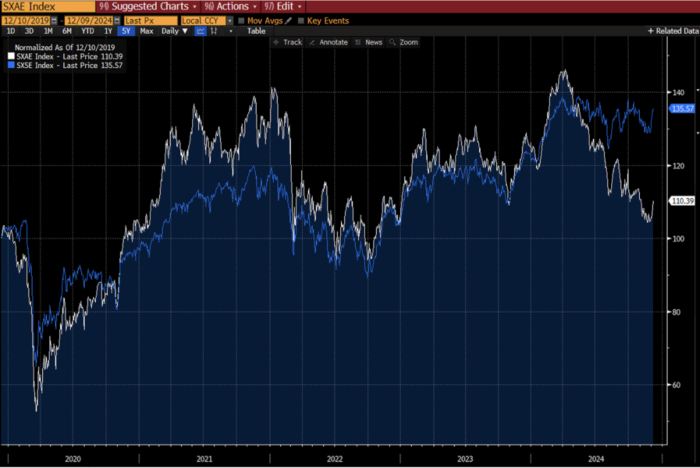The height and width of the screenshot is (468, 700).
Task: Click the Annotate pencil icon
Action: [312, 42]
